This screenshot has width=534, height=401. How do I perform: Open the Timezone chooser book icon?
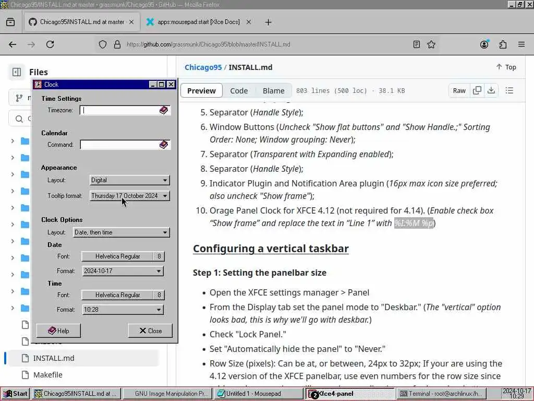(x=163, y=110)
